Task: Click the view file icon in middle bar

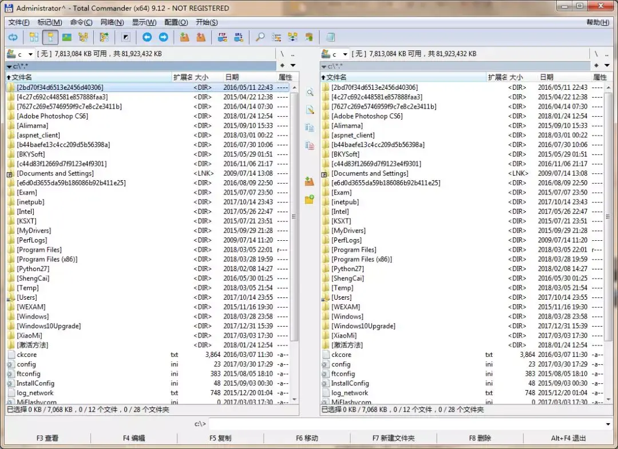Action: (310, 93)
